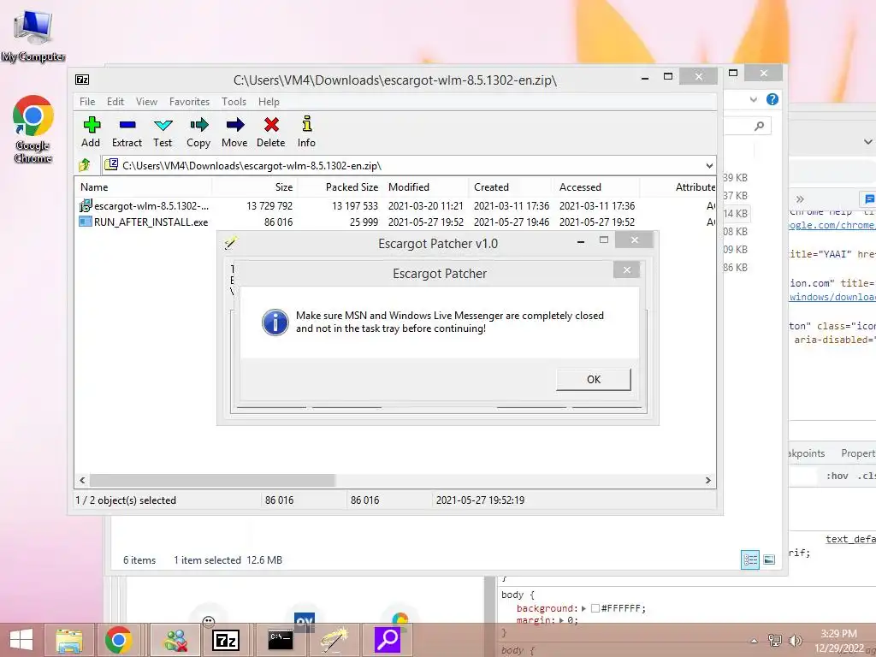Sort by the Modified column header
This screenshot has width=876, height=657.
tap(426, 187)
